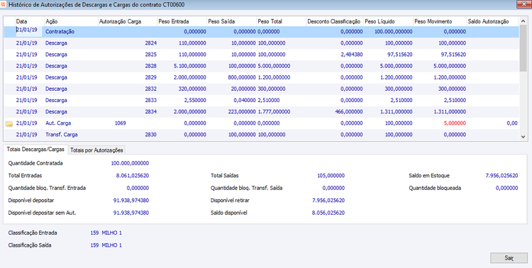This screenshot has width=532, height=268.
Task: Close the Histórico de Autorizações window
Action: point(523,4)
